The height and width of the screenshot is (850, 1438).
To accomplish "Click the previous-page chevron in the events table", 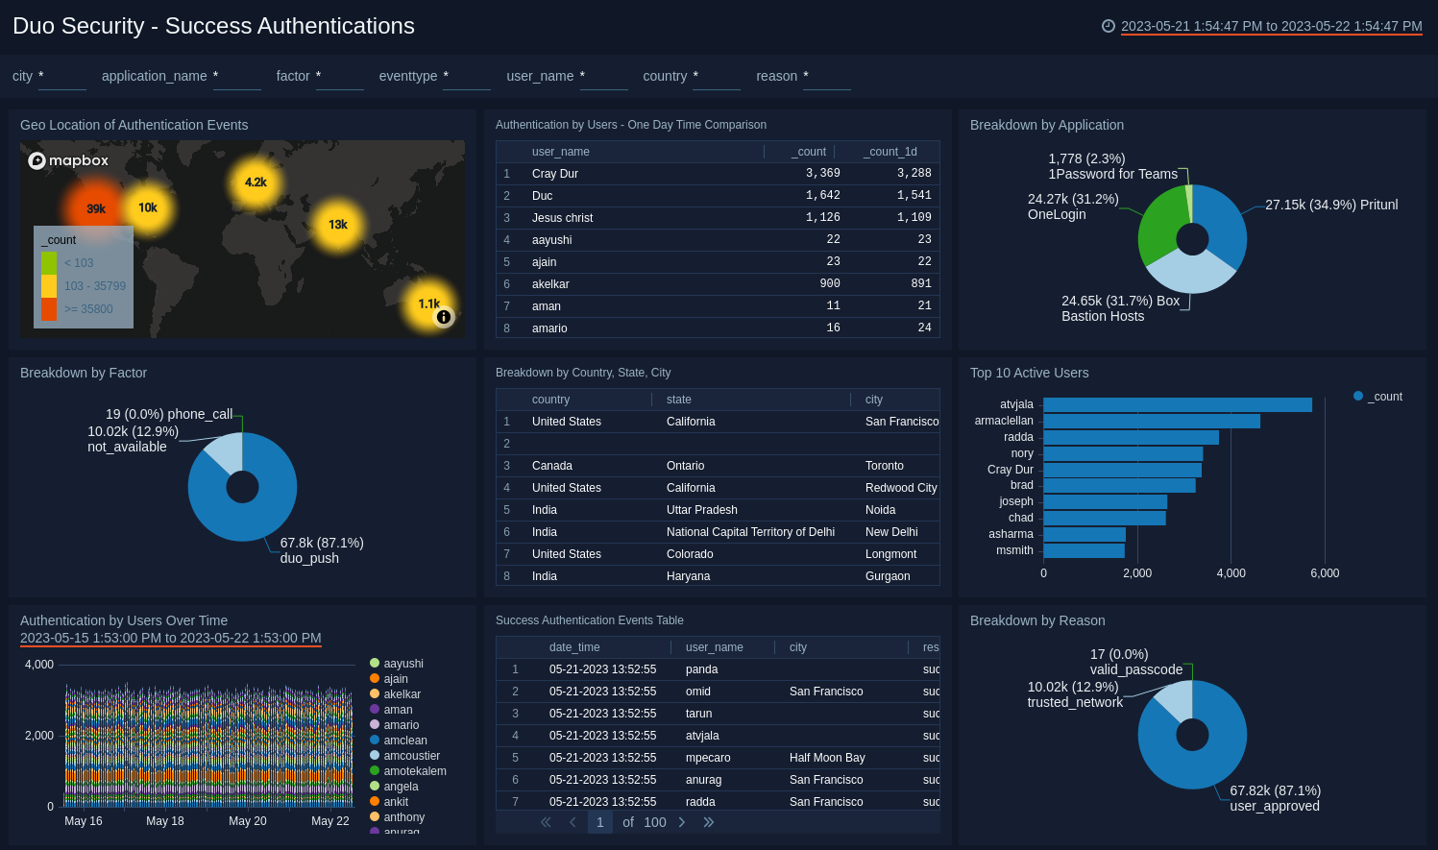I will tap(573, 822).
